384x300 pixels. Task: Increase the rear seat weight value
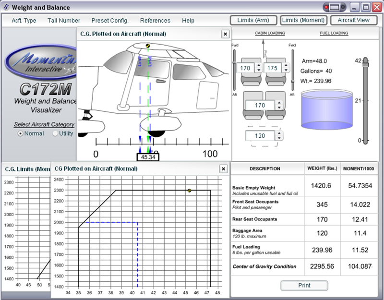click(x=279, y=103)
